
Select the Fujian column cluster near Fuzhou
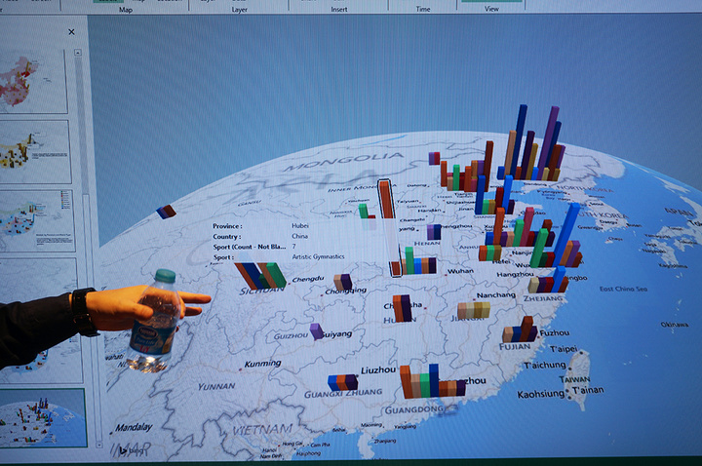[x=520, y=330]
